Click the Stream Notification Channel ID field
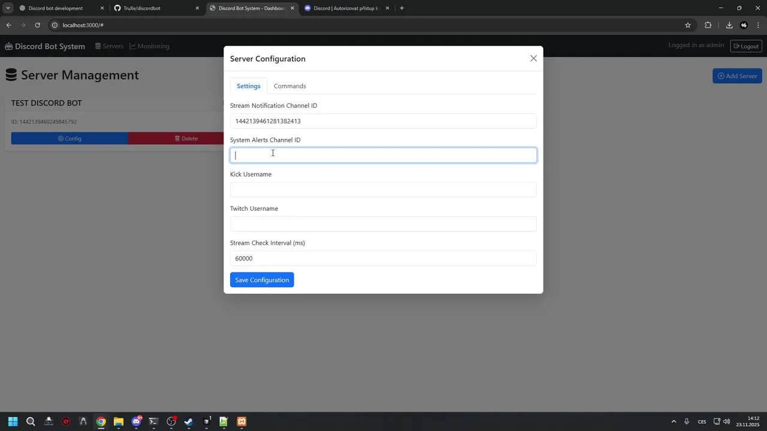 [383, 121]
